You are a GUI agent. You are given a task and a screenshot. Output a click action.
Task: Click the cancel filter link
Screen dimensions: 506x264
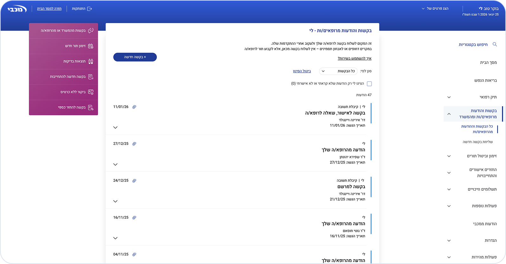[x=302, y=71]
